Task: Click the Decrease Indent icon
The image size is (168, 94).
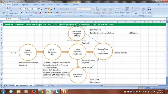Action: coord(55,13)
